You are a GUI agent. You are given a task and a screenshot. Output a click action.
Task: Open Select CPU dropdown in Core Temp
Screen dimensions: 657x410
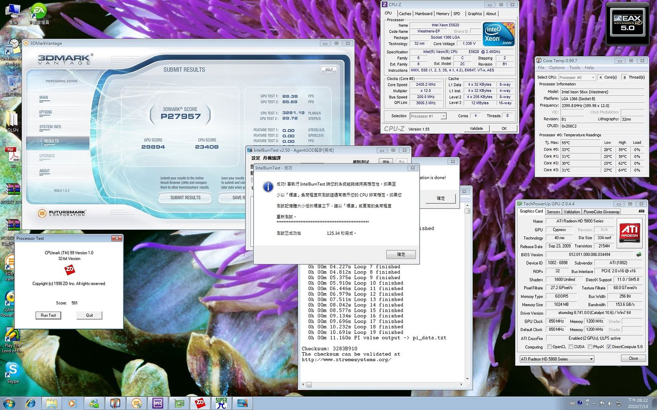(x=577, y=77)
